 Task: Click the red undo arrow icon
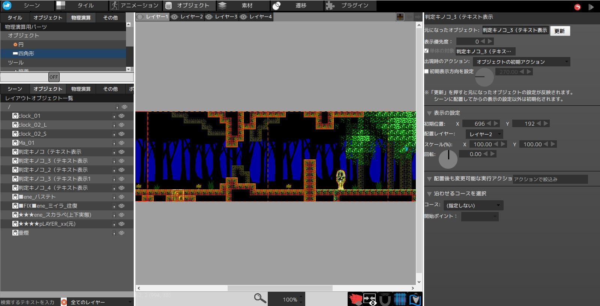click(577, 7)
